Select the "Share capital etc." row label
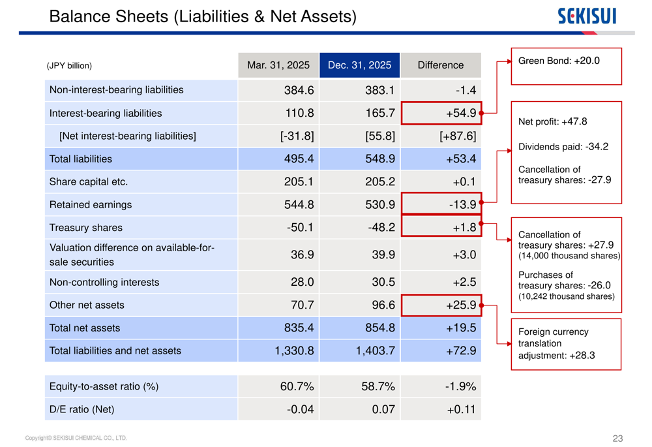652x447 pixels. tap(89, 182)
